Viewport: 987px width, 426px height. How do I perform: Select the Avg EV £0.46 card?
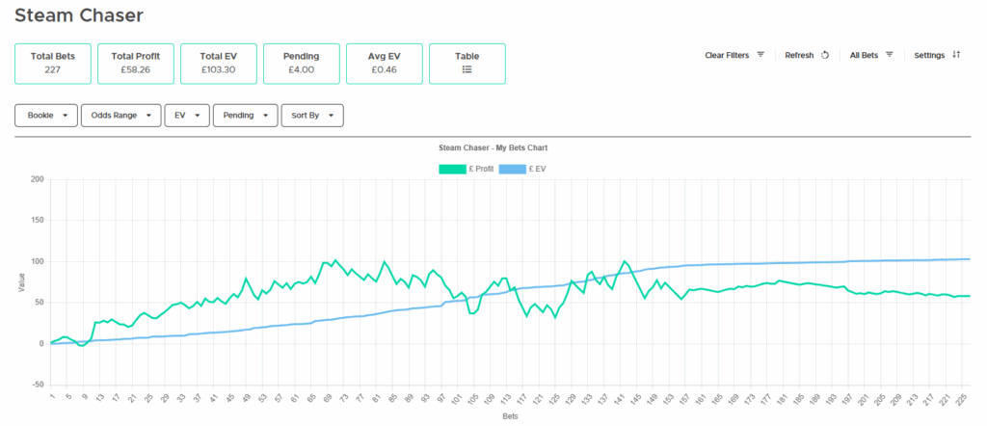click(385, 64)
